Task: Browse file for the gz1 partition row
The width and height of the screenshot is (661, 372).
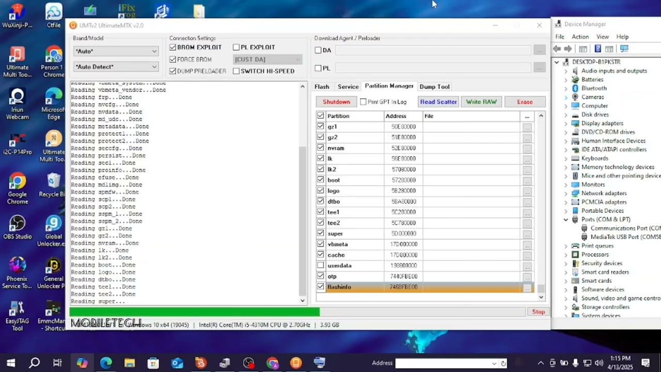Action: [527, 127]
